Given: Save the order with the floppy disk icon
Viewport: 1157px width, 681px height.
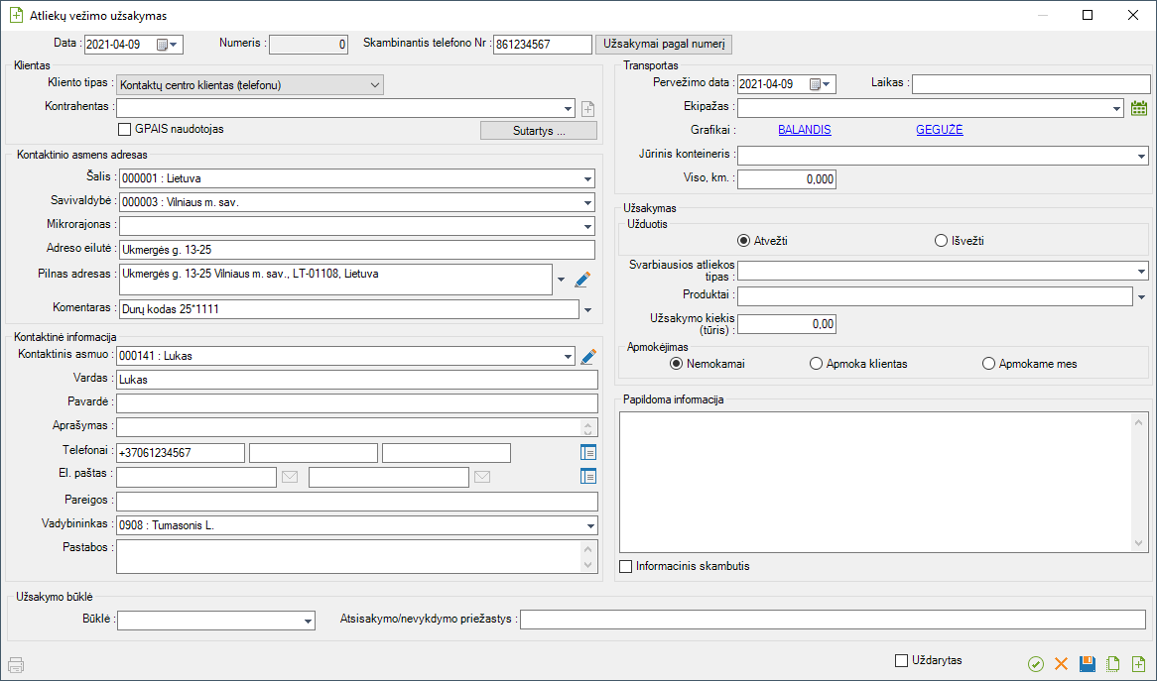Looking at the screenshot, I should pyautogui.click(x=1087, y=664).
